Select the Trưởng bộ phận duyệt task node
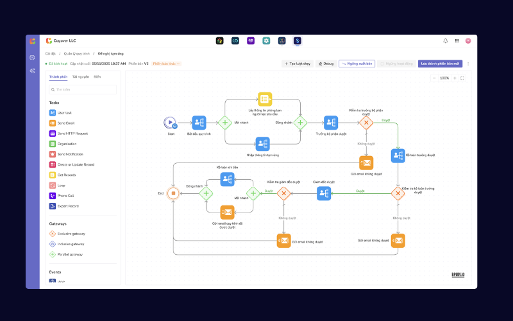Screen dimensions: 513x321 coord(331,123)
